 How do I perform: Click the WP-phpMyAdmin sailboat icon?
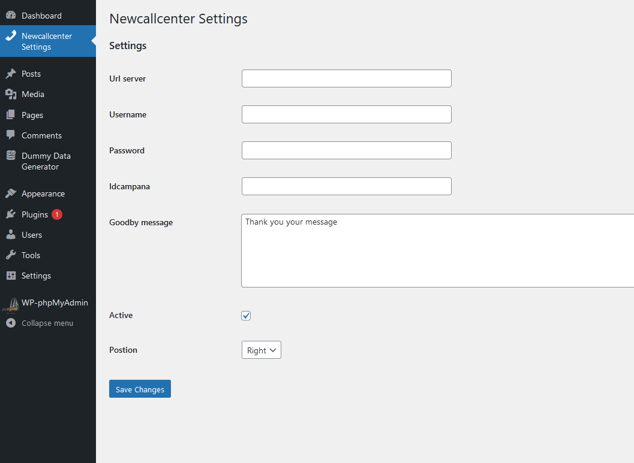(x=11, y=305)
